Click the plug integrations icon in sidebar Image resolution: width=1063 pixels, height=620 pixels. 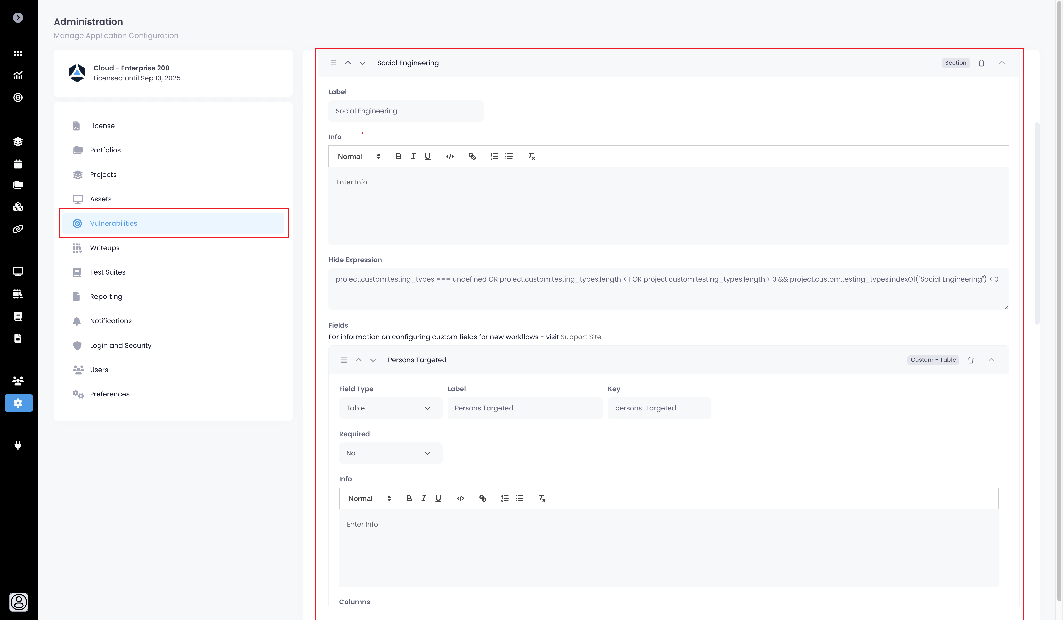pos(18,446)
